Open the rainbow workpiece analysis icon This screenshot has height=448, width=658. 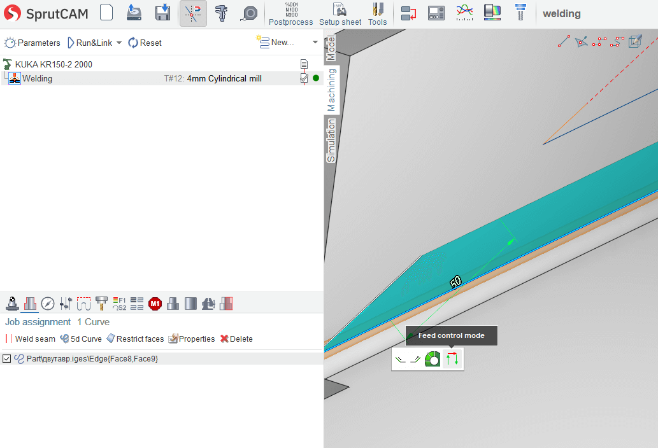(492, 13)
